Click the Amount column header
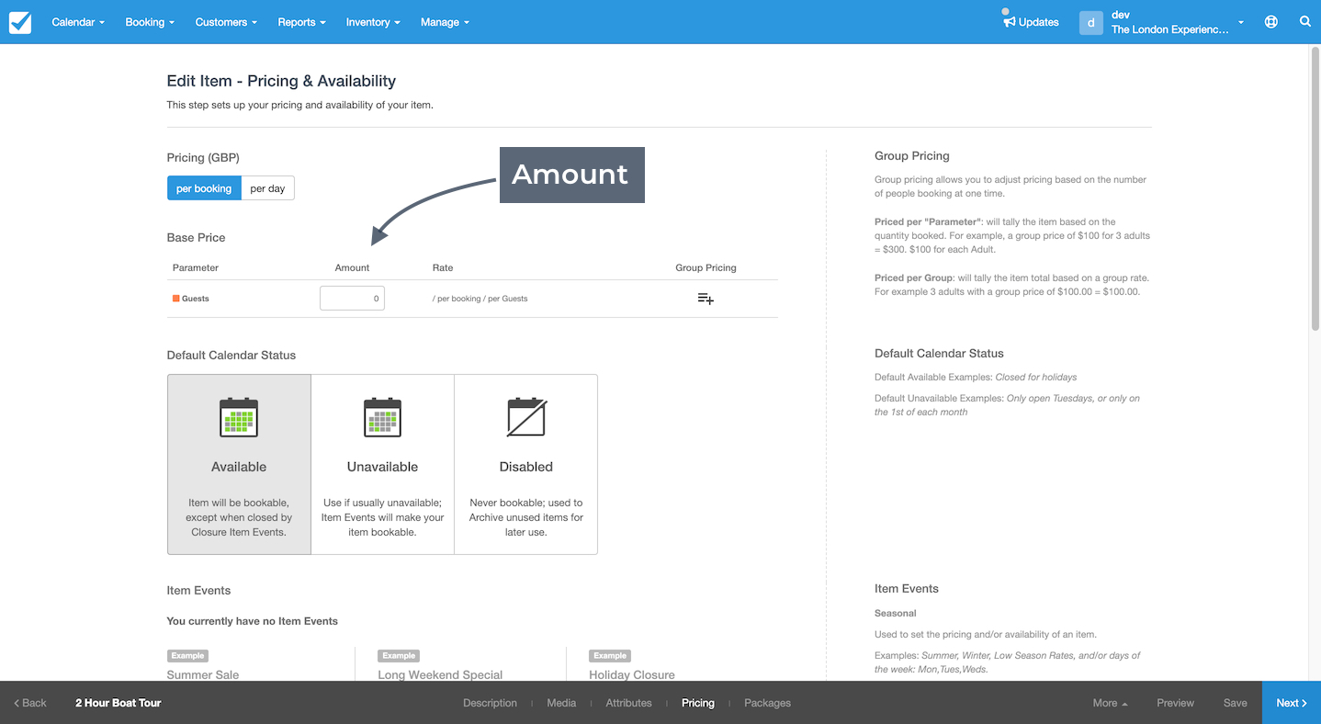Viewport: 1321px width, 724px height. pyautogui.click(x=352, y=267)
